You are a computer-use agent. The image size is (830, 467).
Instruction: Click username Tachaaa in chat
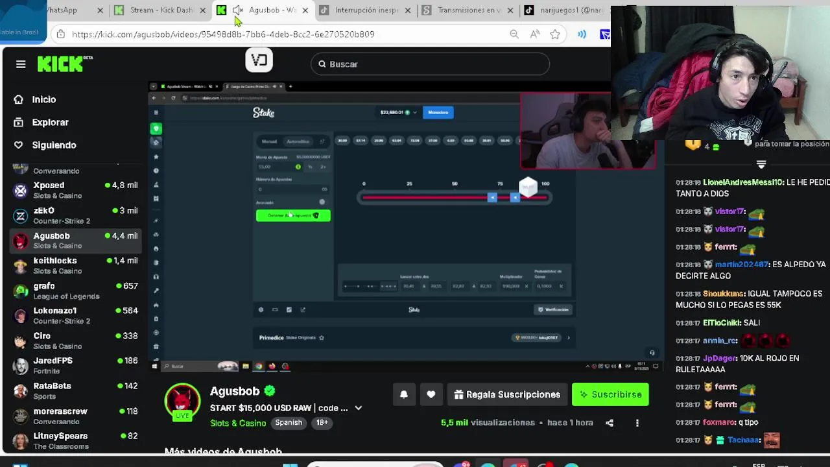coord(743,440)
